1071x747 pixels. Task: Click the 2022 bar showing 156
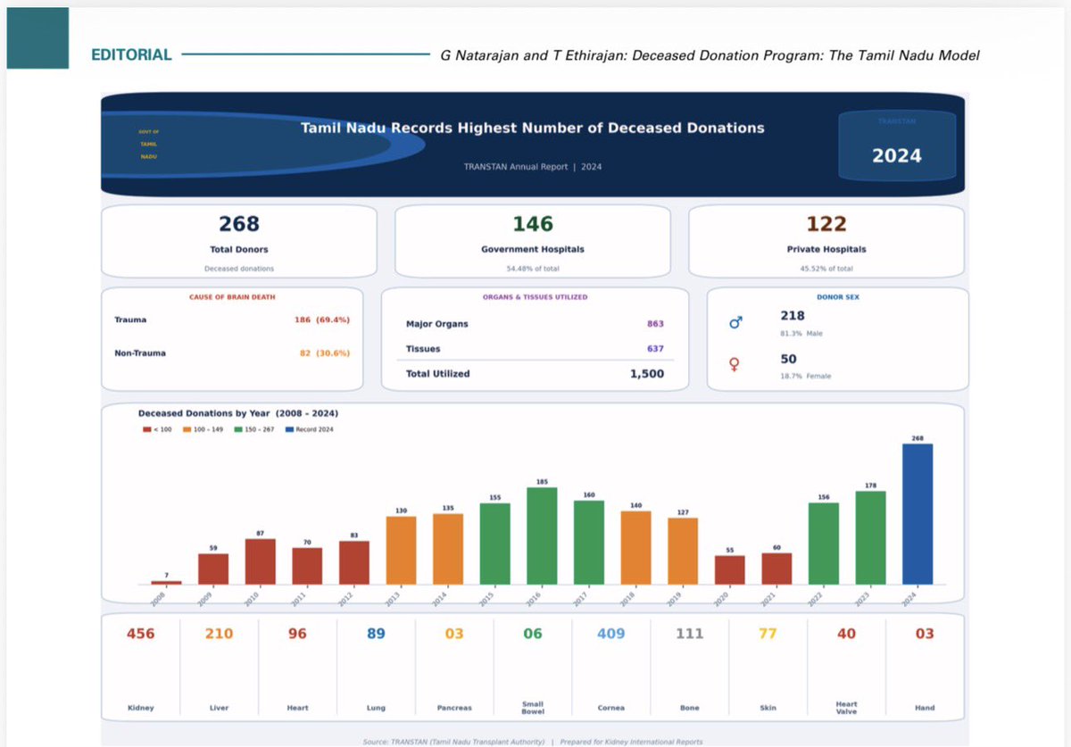pos(824,544)
